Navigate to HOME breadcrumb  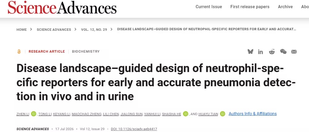[22, 30]
